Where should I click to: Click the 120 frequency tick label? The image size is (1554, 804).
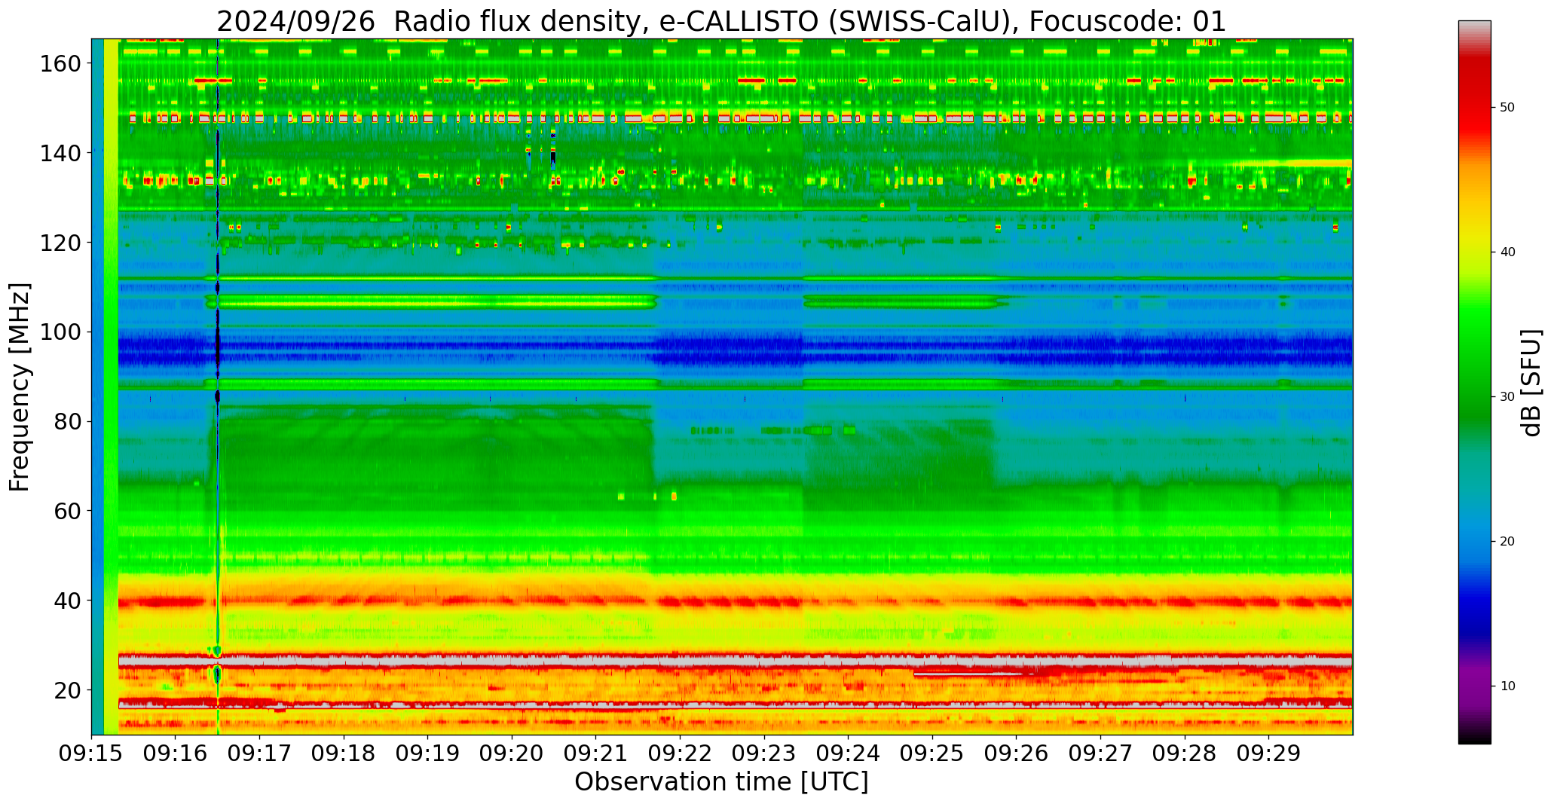pos(61,243)
